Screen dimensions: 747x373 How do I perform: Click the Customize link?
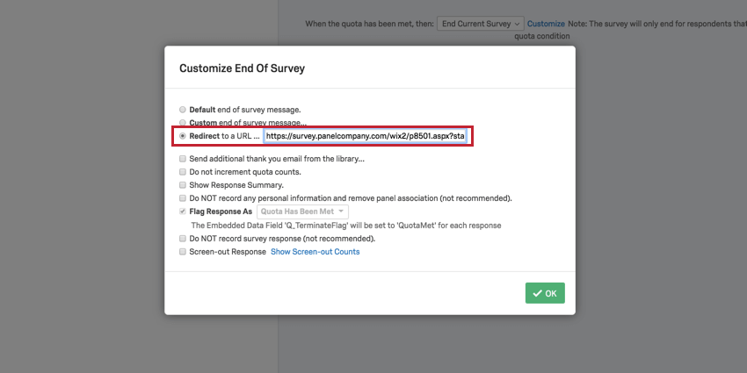click(546, 23)
